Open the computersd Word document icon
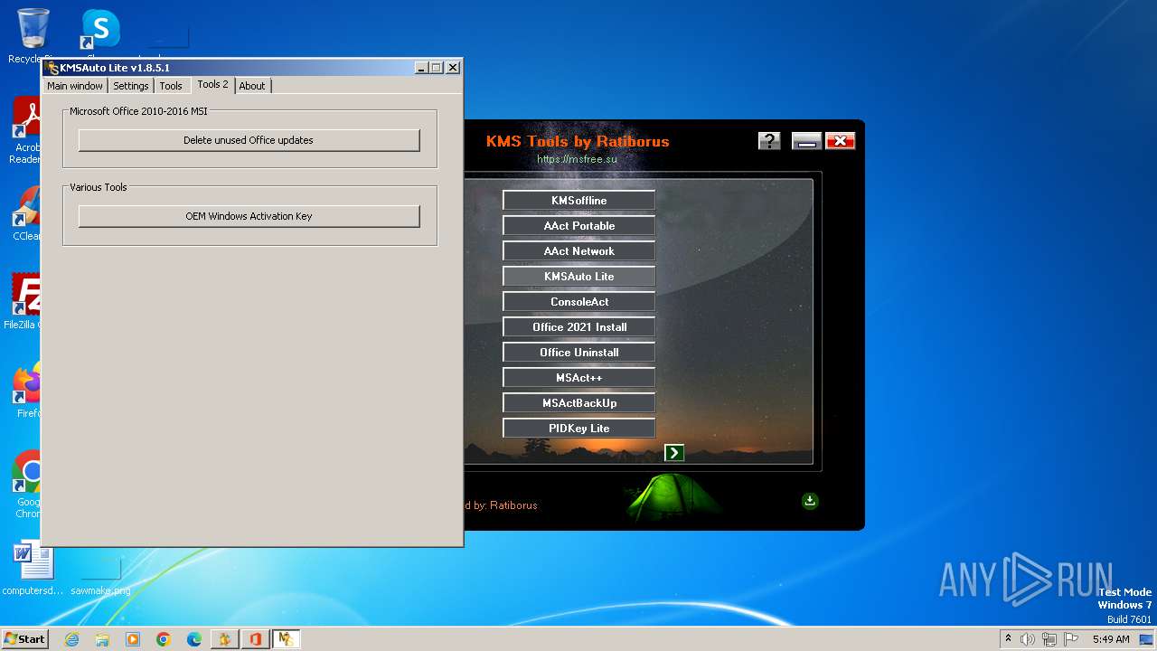Image resolution: width=1157 pixels, height=651 pixels. point(33,569)
